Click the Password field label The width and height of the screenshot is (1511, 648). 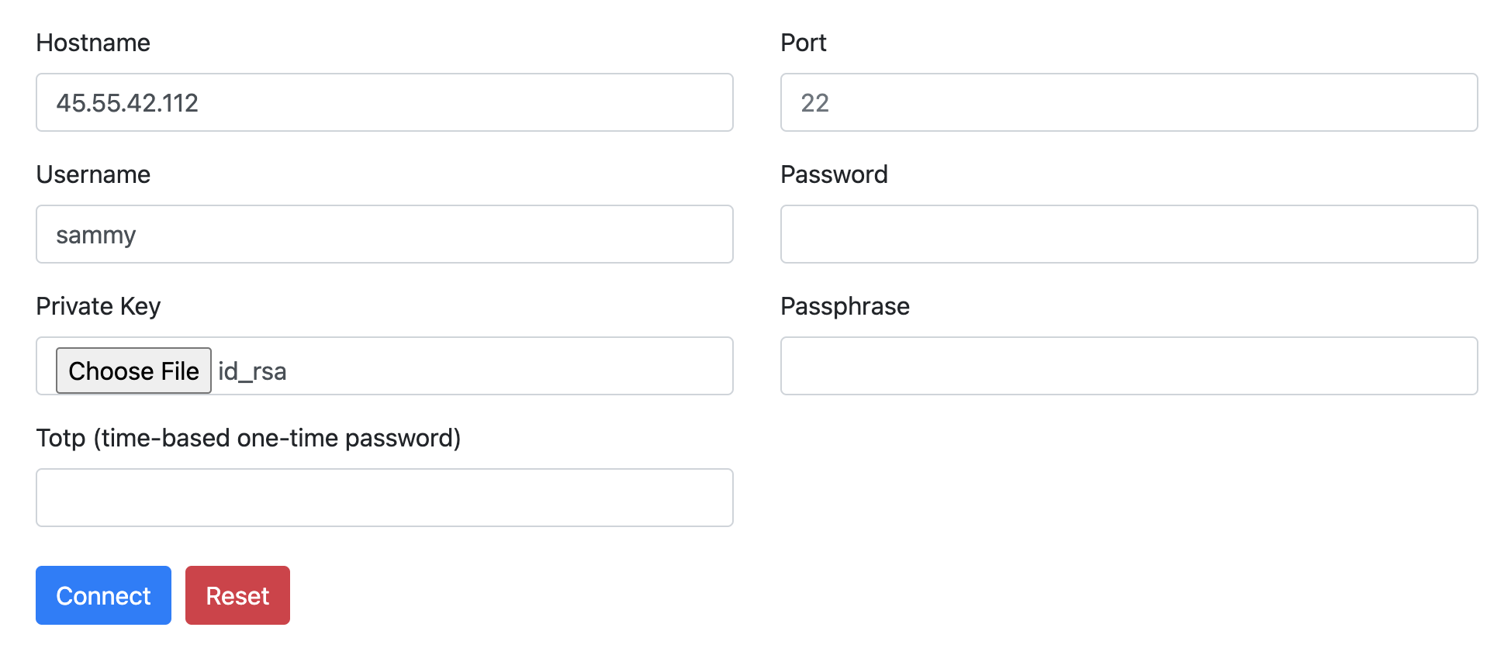pos(834,175)
